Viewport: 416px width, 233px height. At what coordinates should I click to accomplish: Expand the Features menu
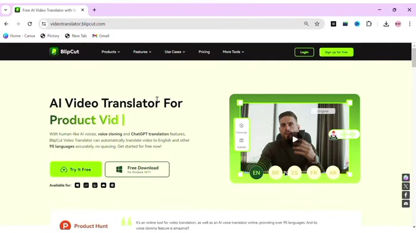tap(142, 52)
